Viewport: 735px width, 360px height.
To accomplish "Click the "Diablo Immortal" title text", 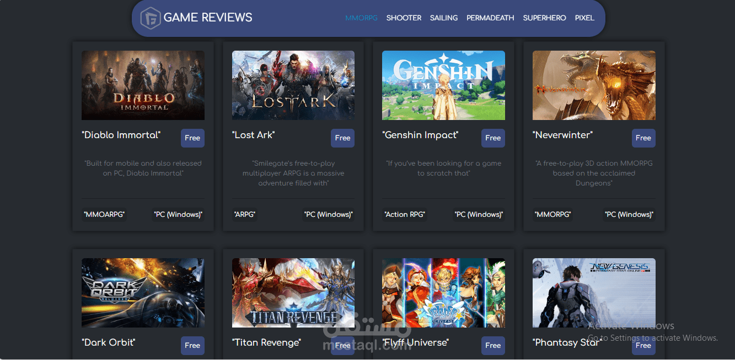I will point(121,135).
